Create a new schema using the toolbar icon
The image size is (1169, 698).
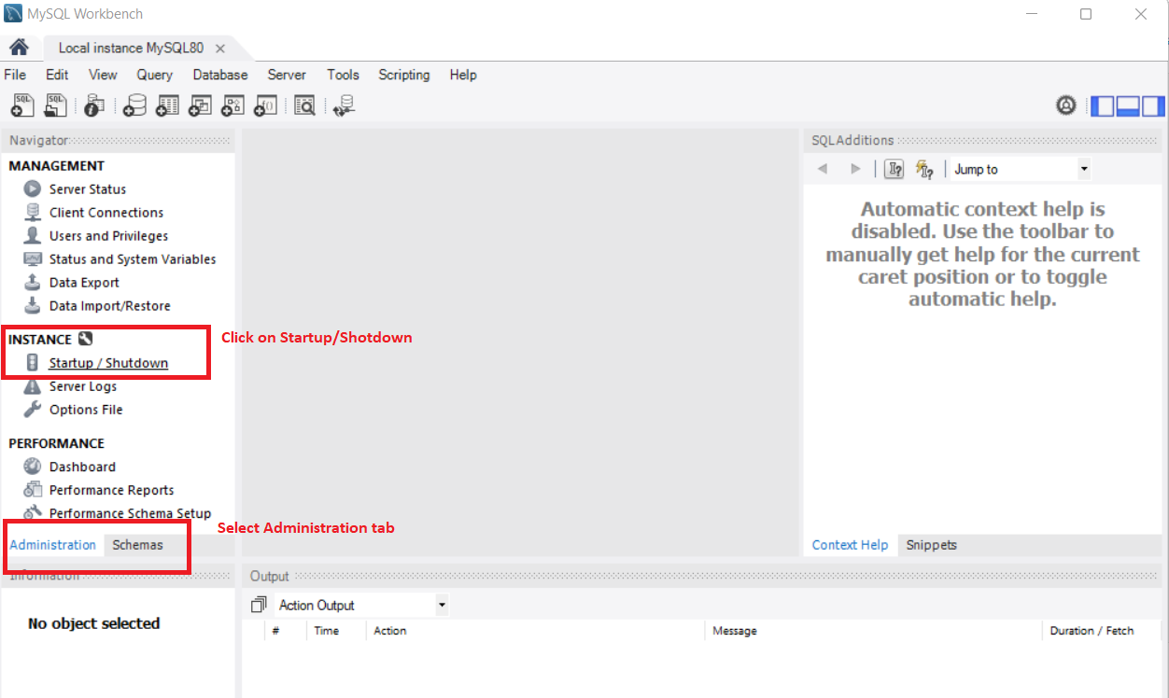pyautogui.click(x=134, y=105)
